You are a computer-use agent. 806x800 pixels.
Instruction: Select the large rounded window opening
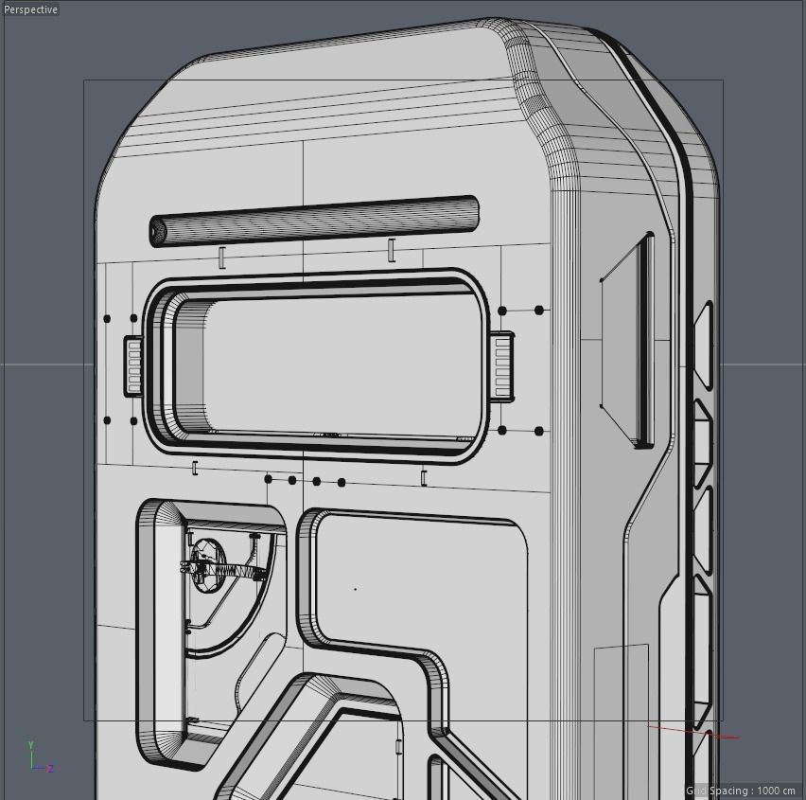[315, 365]
